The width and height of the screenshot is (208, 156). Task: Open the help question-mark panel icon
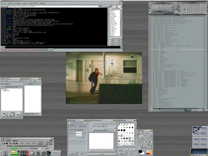[32, 153]
